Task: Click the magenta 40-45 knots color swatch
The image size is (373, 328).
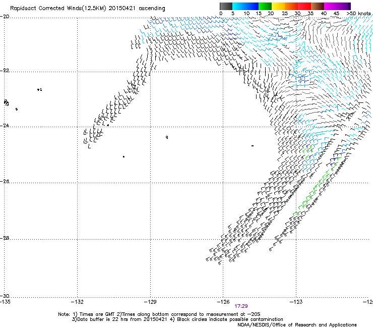Action: click(331, 6)
